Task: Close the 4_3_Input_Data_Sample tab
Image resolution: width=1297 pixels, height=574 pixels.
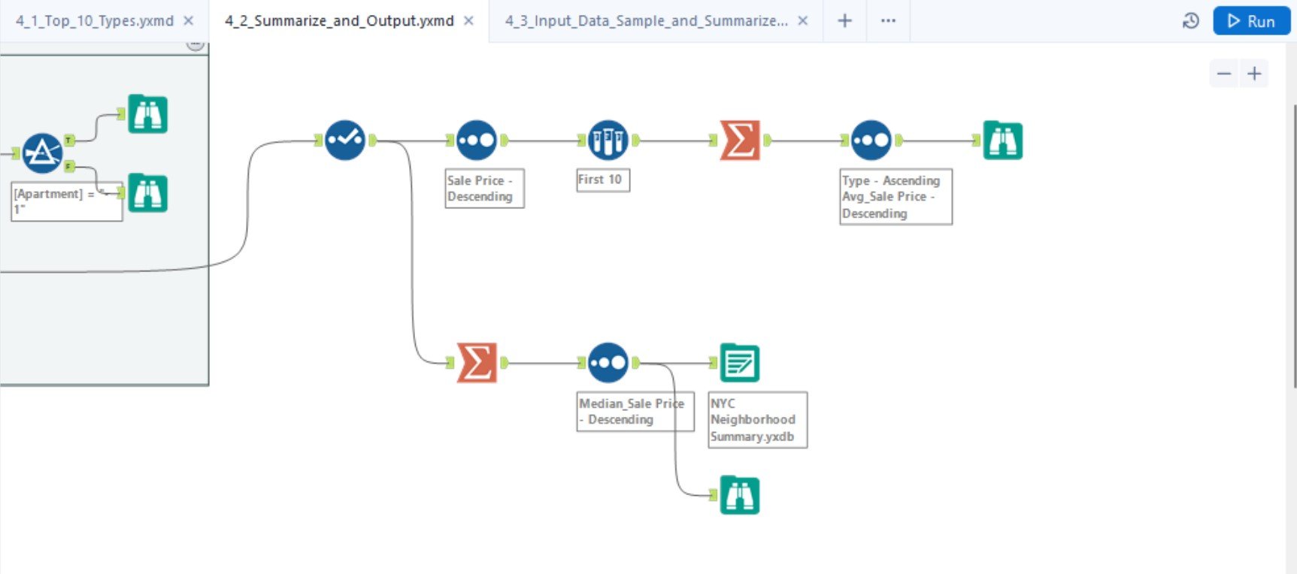Action: (x=803, y=21)
